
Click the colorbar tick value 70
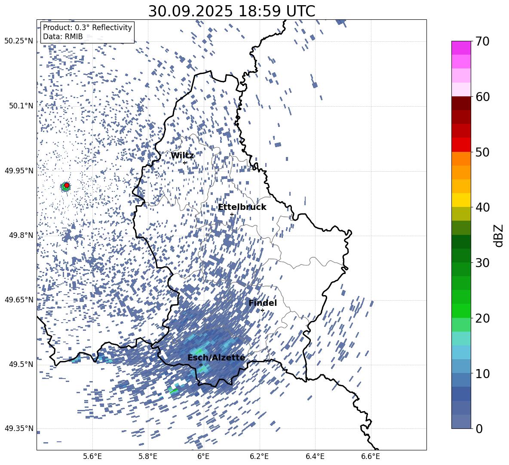click(x=482, y=41)
